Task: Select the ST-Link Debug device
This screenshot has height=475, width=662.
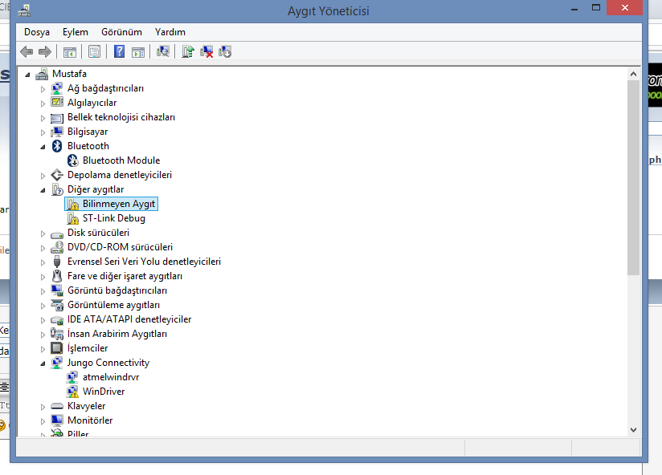Action: click(114, 218)
